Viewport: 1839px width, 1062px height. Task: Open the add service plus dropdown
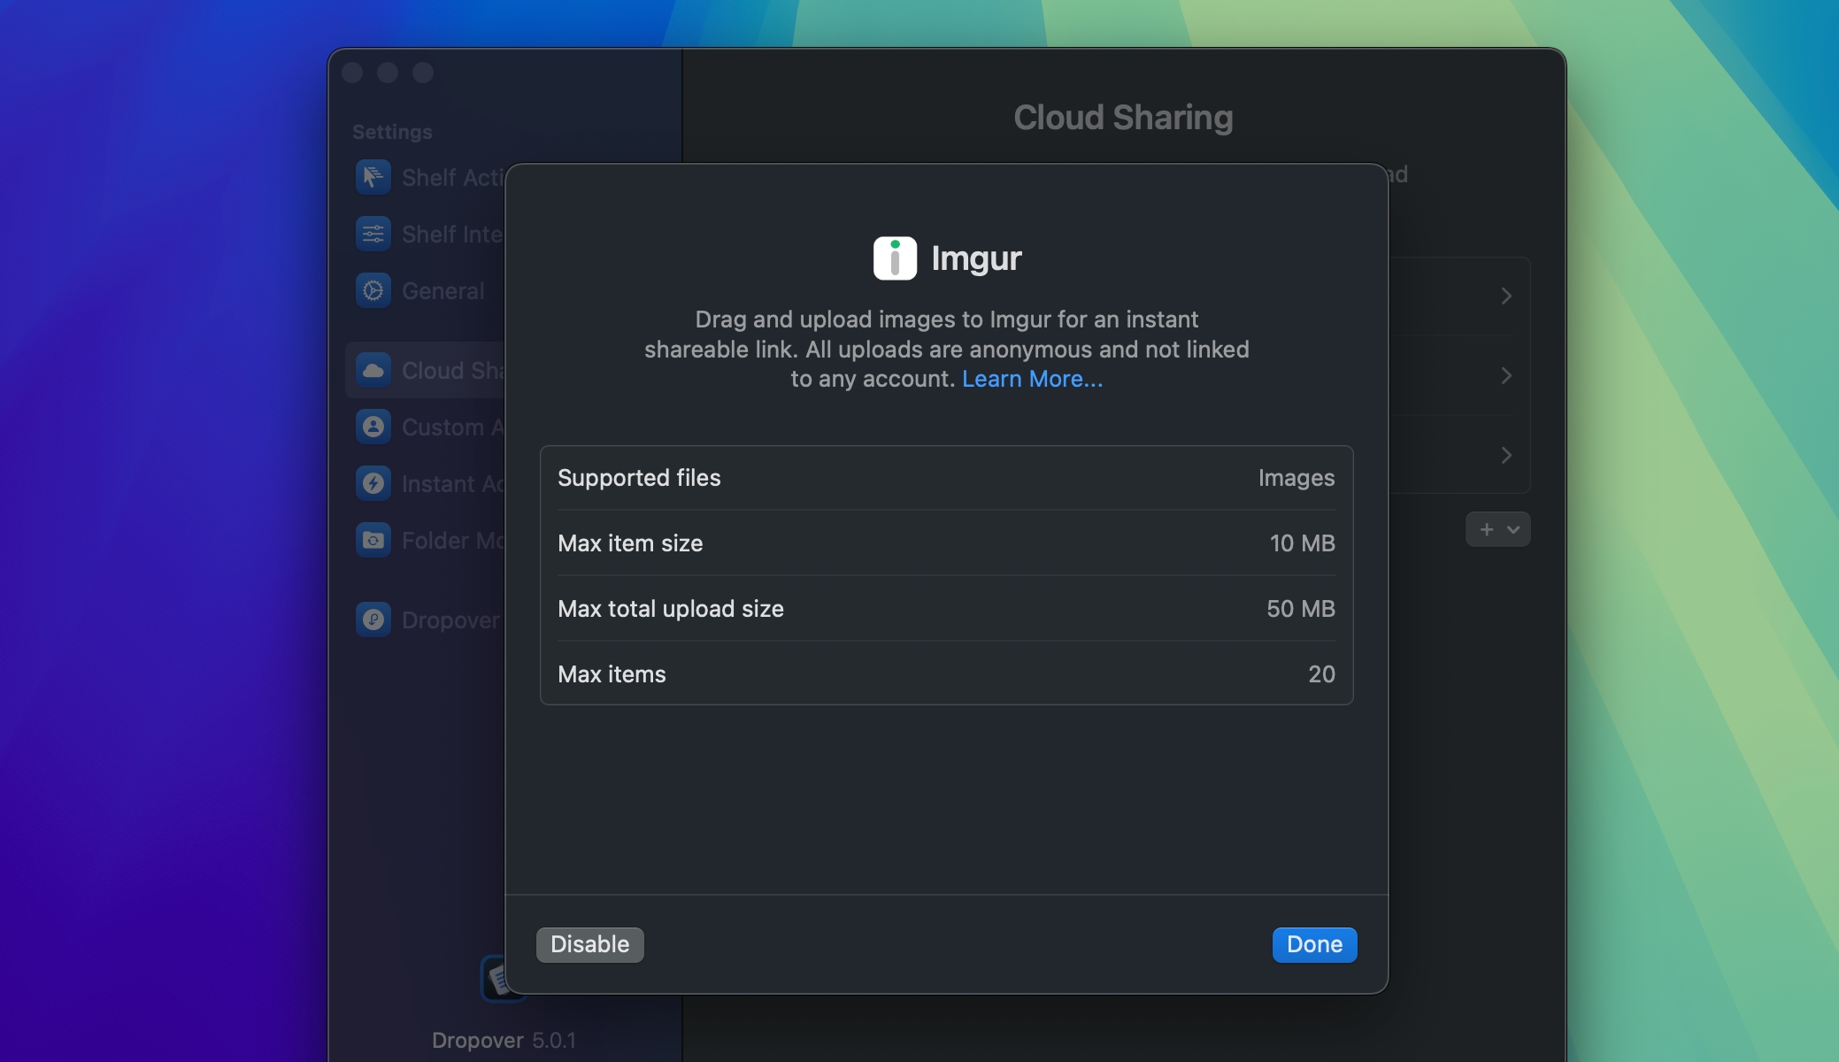pyautogui.click(x=1498, y=529)
